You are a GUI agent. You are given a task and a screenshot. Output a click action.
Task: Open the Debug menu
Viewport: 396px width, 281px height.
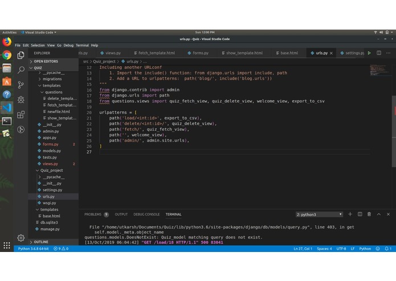68,46
